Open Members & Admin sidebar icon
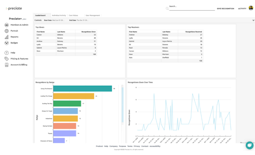This screenshot has width=255, height=155. [6, 25]
